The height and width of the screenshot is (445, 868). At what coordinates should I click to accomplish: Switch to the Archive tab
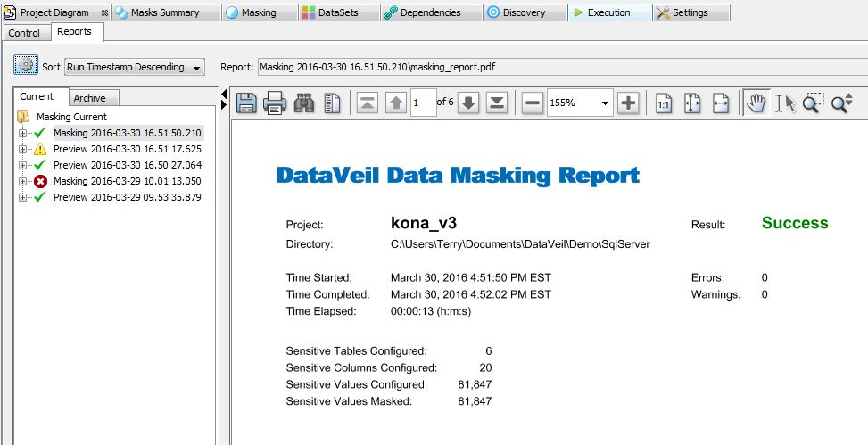click(94, 98)
